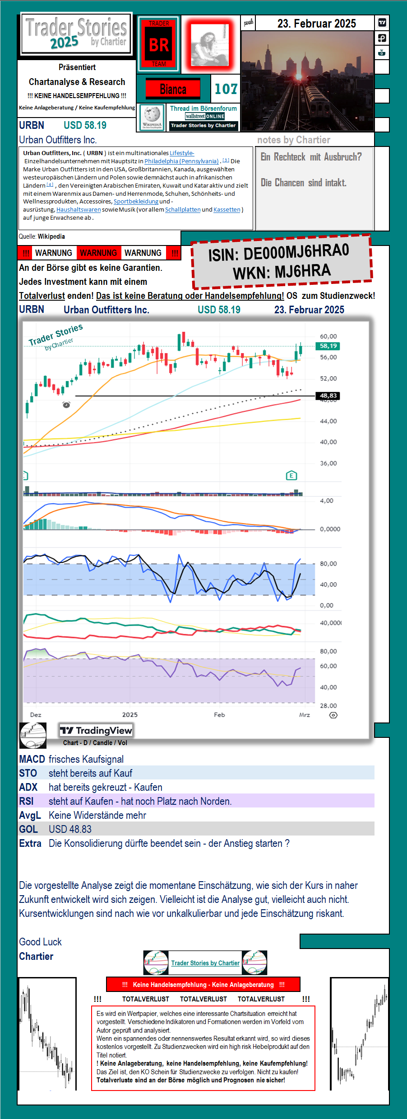Image resolution: width=407 pixels, height=1119 pixels.
Task: Open the Wikipedia globe logo
Action: point(152,118)
